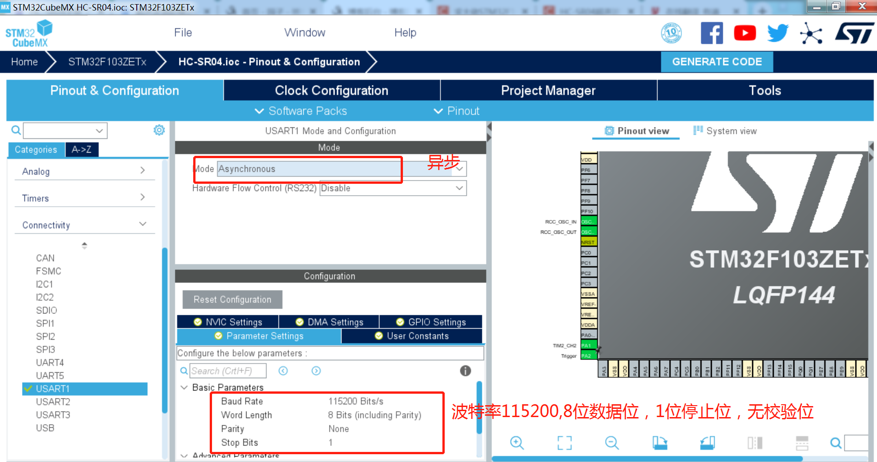Open the NVIC Settings tab
The width and height of the screenshot is (877, 462).
(x=228, y=322)
